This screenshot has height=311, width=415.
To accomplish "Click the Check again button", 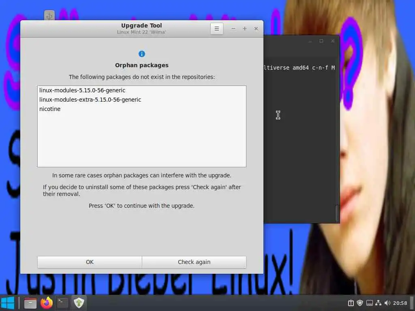I will coord(194,262).
